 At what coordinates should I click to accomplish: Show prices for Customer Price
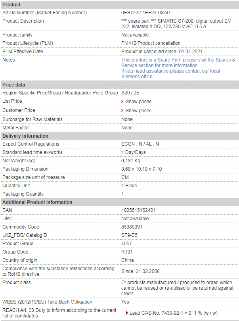pos(138,111)
